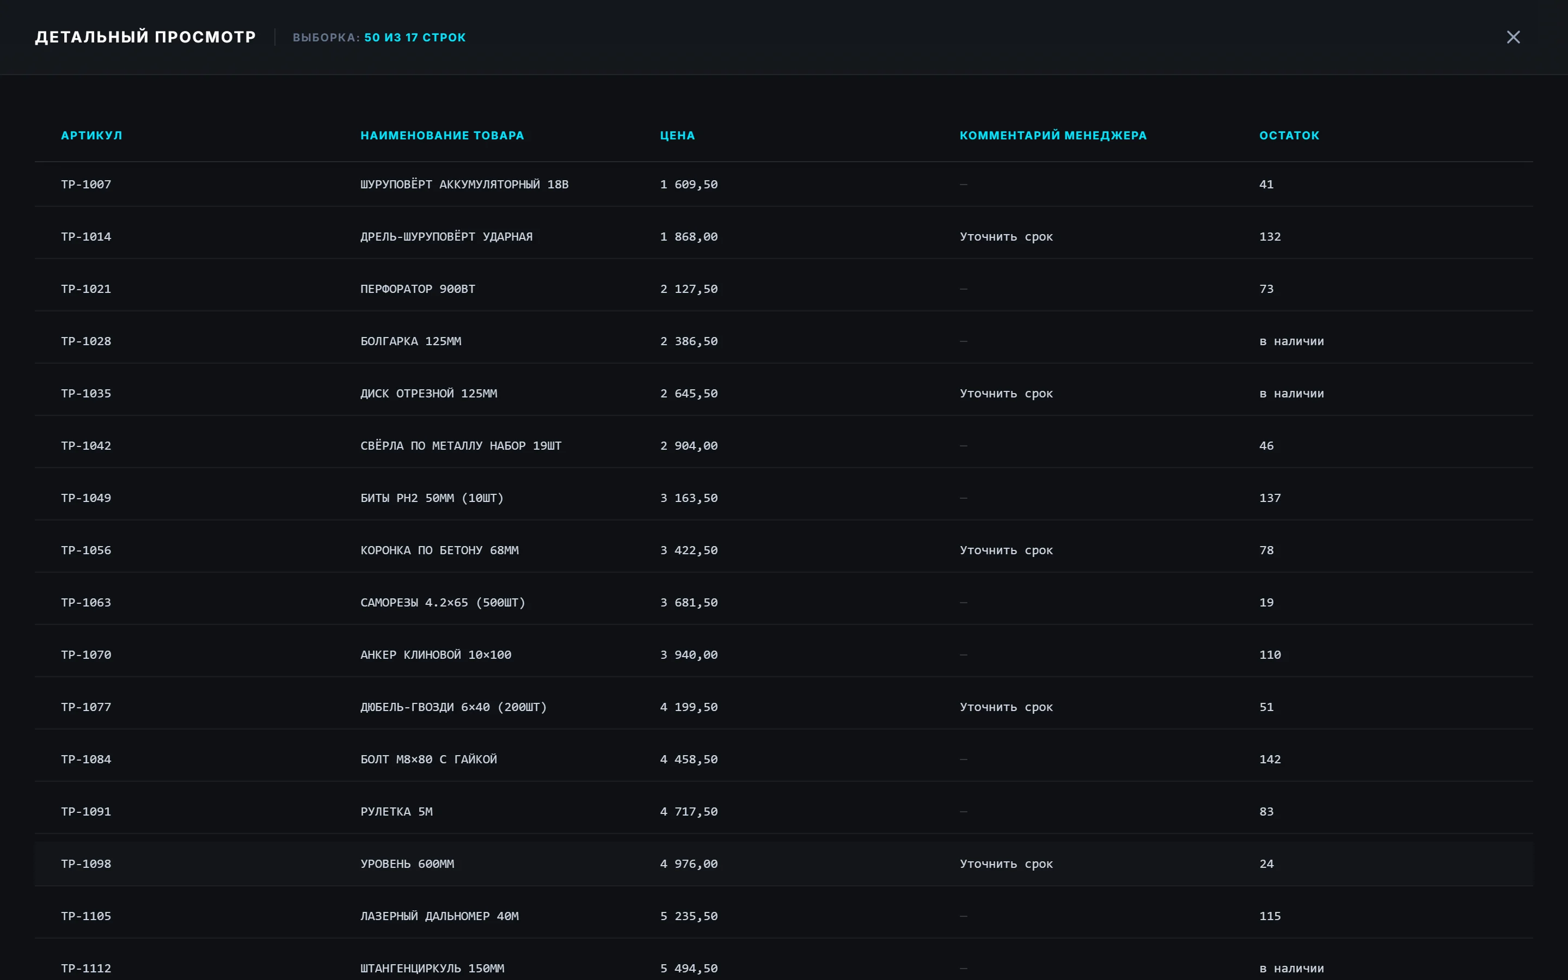This screenshot has height=980, width=1568.
Task: Sort by НАИМЕНОВАНИЕ ТОВАРА column header
Action: click(x=442, y=136)
